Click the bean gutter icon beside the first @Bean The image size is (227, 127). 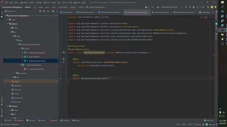(x=64, y=59)
